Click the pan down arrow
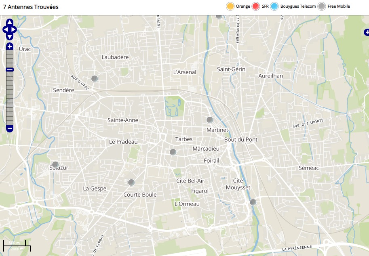 [x=10, y=37]
